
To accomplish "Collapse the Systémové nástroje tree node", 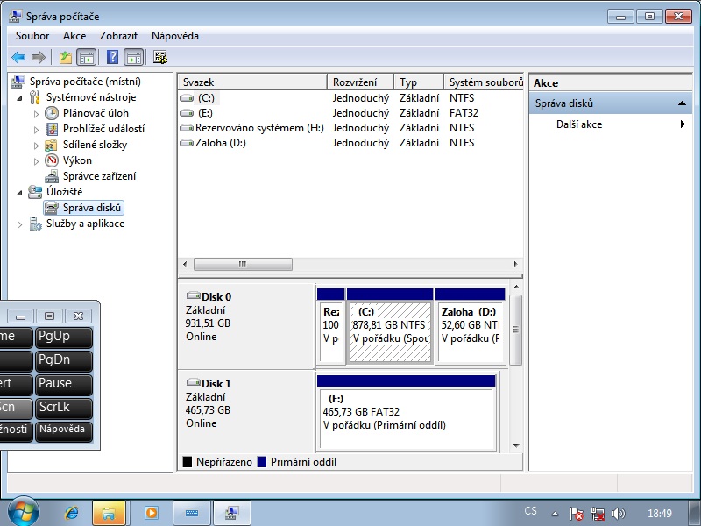I will point(21,97).
